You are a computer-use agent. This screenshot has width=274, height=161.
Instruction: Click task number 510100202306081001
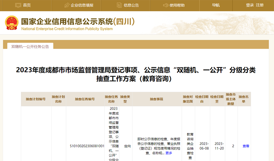(x=87, y=146)
